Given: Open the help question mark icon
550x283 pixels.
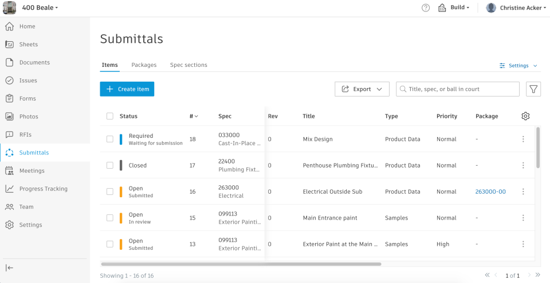Looking at the screenshot, I should tap(426, 8).
